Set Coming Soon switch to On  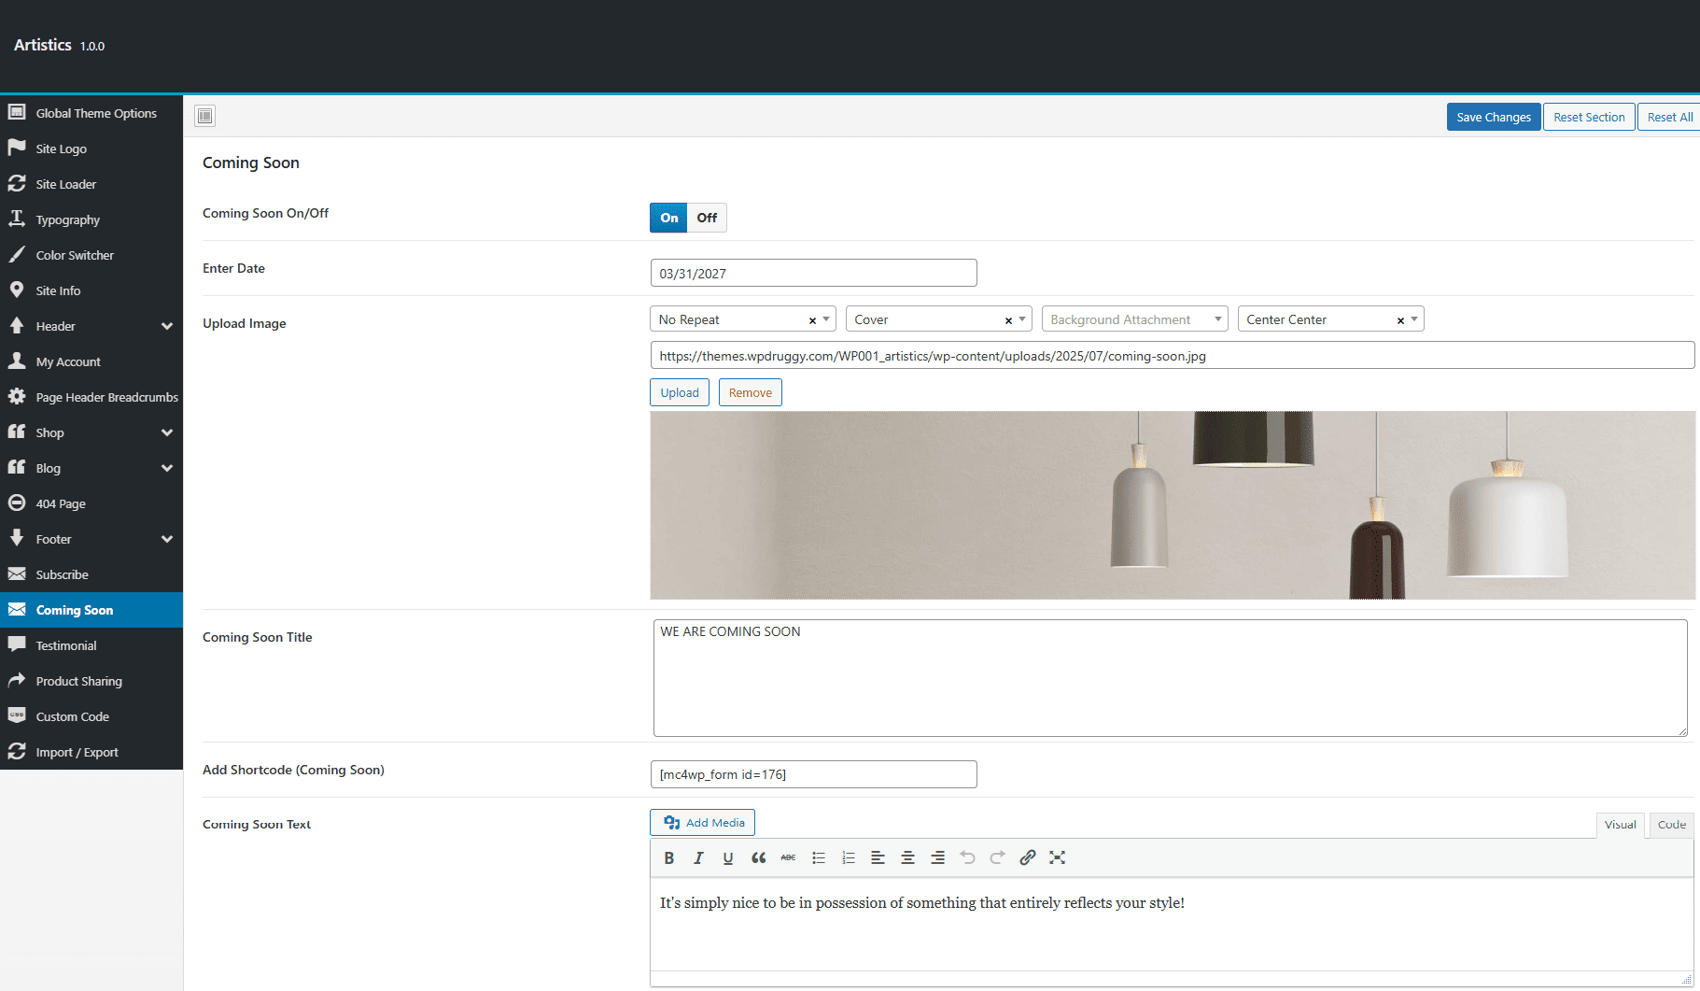click(668, 218)
